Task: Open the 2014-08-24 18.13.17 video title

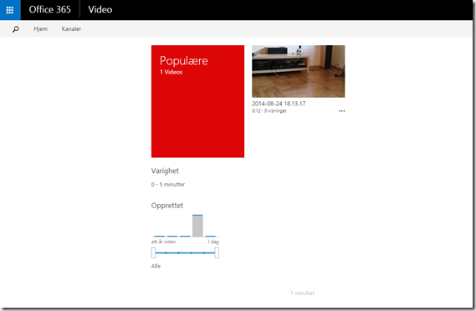Action: (x=279, y=104)
